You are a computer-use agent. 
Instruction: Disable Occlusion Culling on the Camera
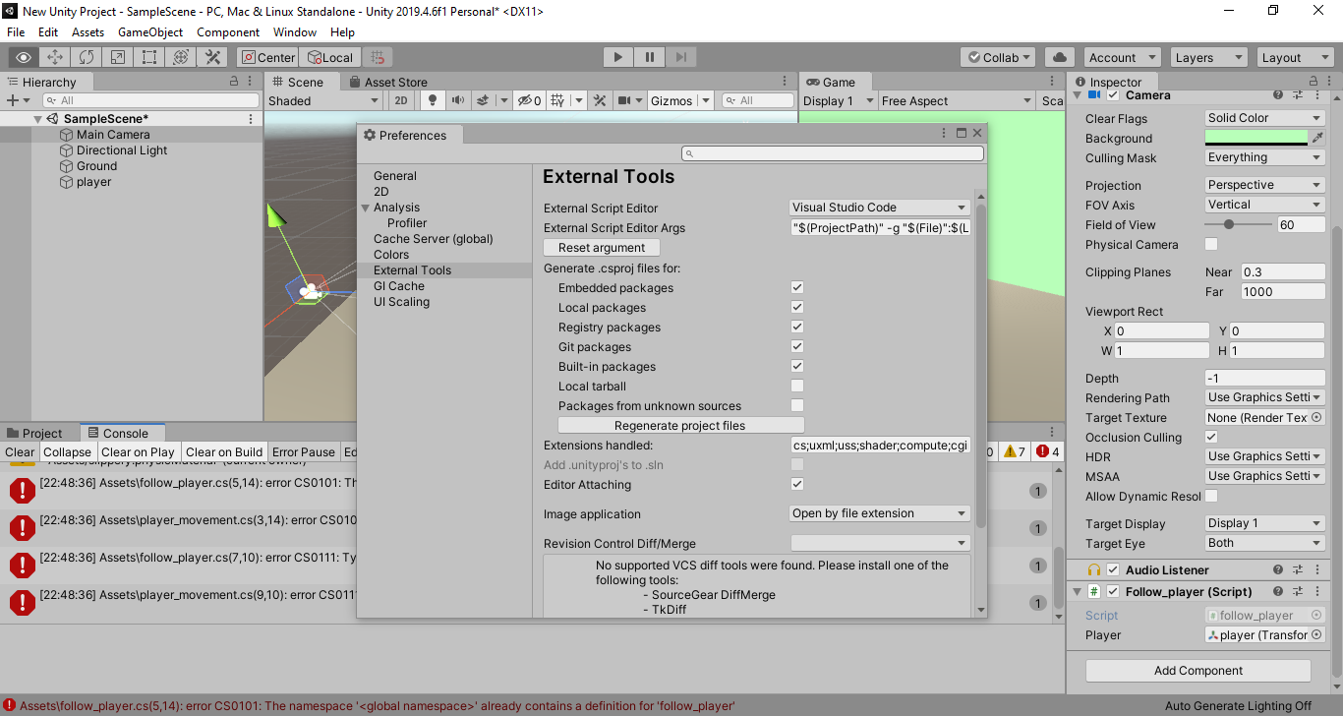click(1213, 437)
